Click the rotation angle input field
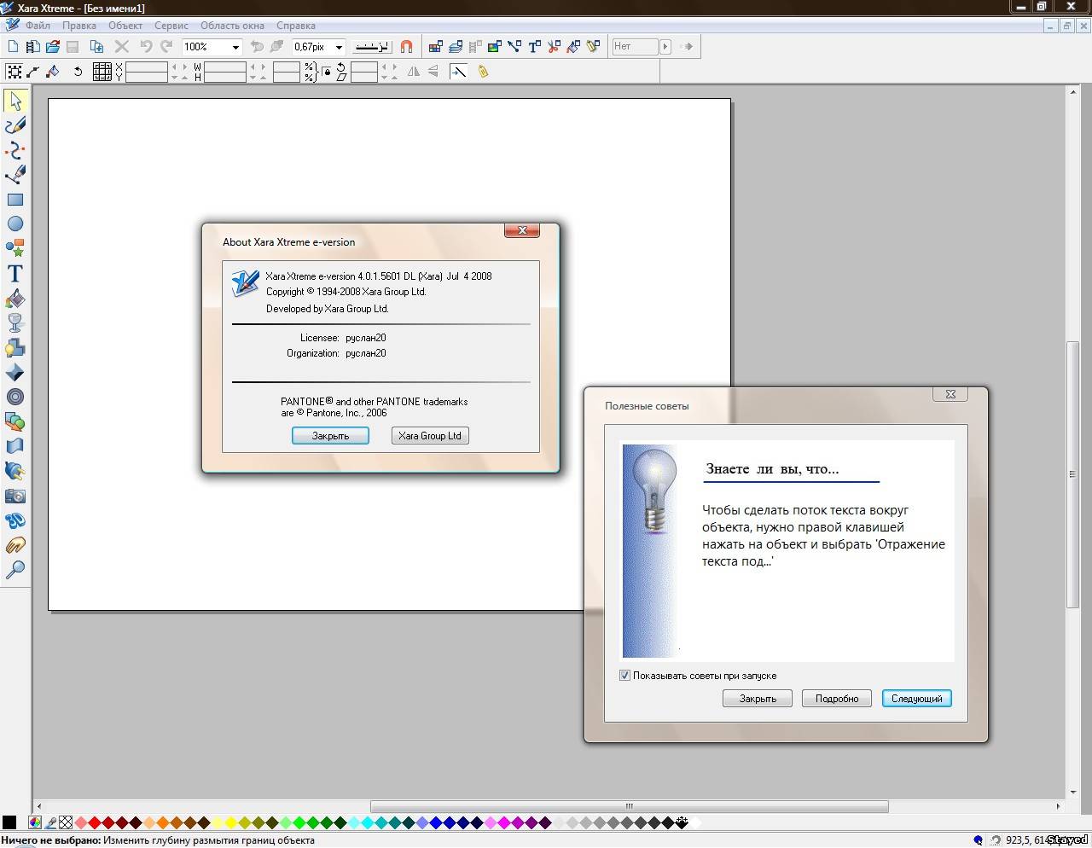The image size is (1092, 848). (x=364, y=67)
